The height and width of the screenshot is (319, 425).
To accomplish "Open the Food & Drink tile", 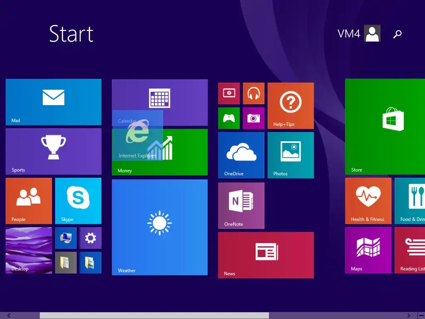I will coord(410,201).
